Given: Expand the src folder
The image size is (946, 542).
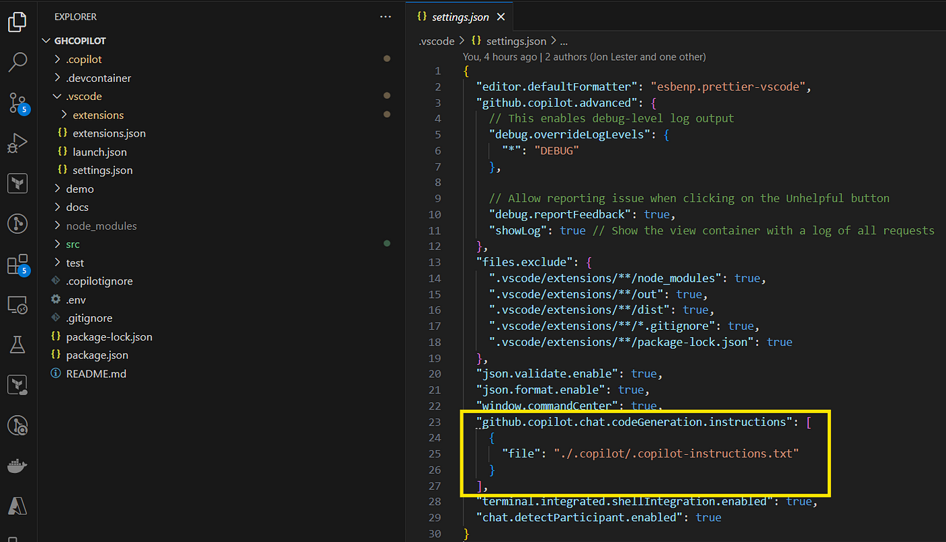Looking at the screenshot, I should [x=72, y=244].
